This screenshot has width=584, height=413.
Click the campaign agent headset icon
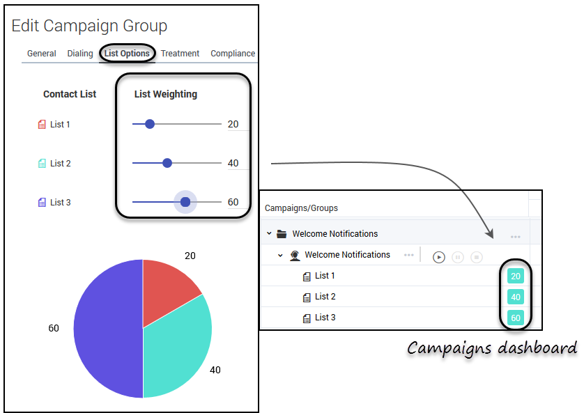[x=295, y=255]
